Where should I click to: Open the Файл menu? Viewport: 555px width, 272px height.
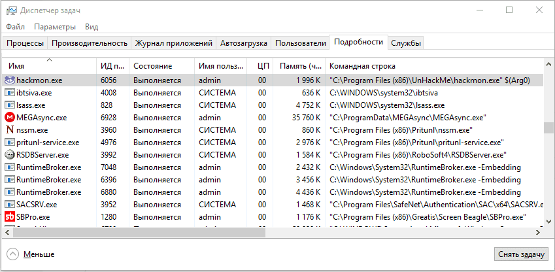coord(16,27)
